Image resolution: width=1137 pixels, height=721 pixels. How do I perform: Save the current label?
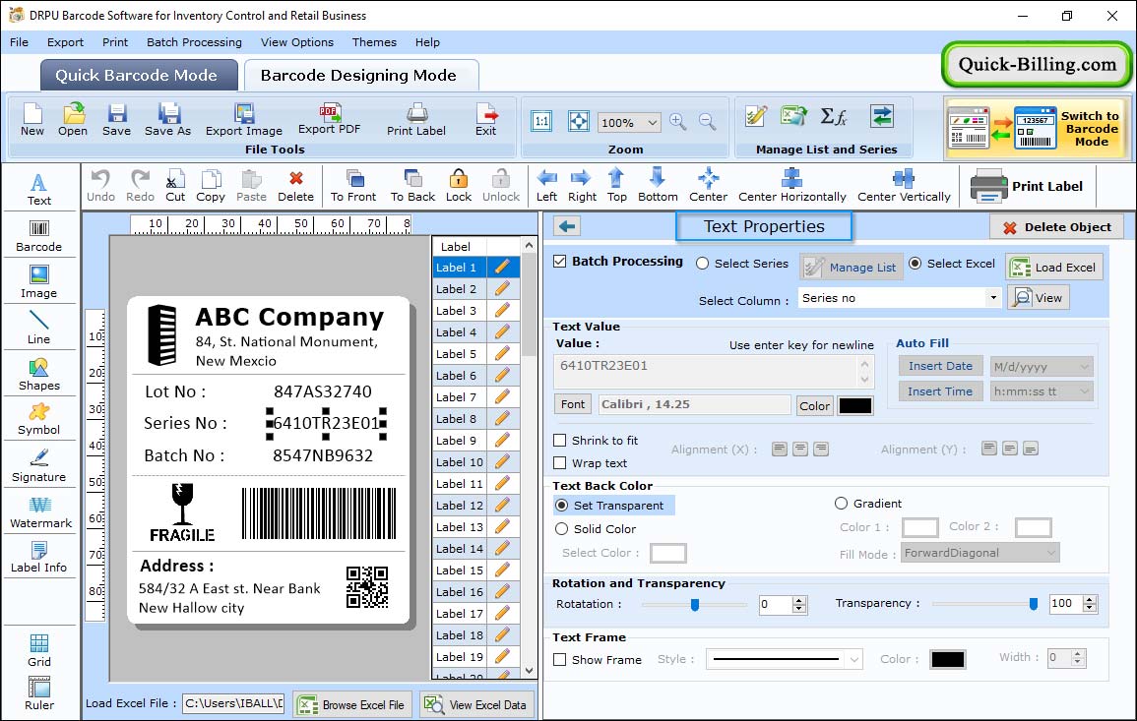coord(116,120)
